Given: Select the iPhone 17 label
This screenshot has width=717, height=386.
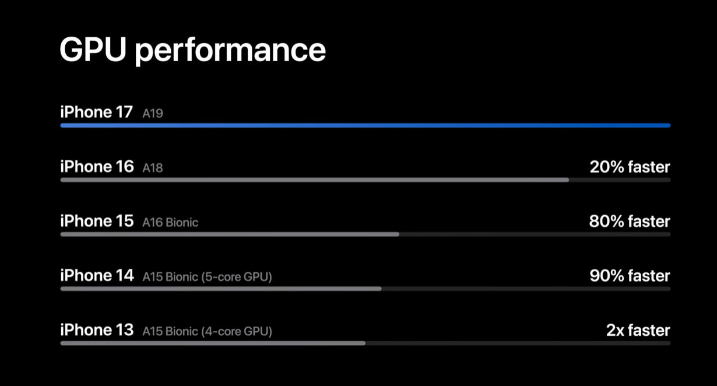Looking at the screenshot, I should coord(97,112).
